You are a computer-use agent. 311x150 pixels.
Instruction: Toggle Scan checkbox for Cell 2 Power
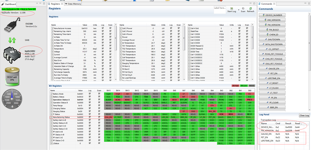(x=179, y=28)
